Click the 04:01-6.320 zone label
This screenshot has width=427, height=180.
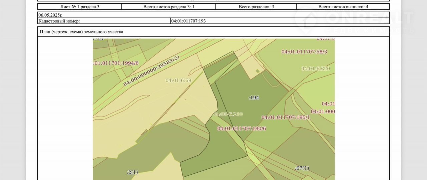[x=315, y=69]
